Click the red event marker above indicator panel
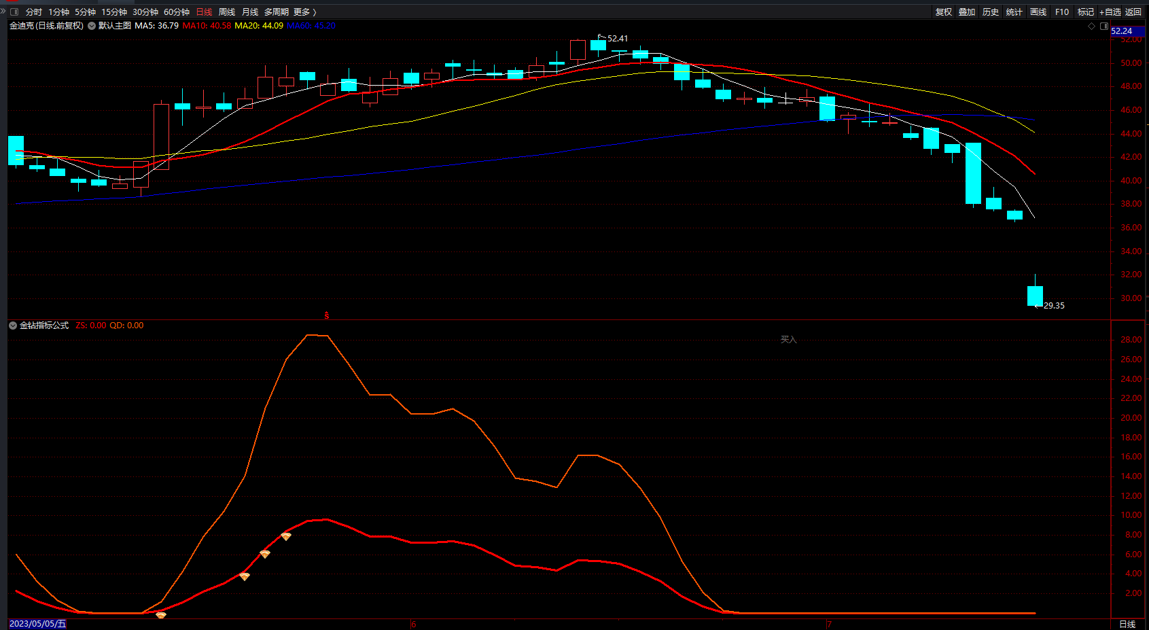 tap(327, 315)
